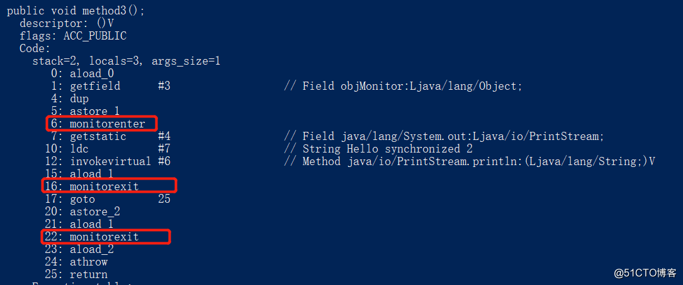The image size is (683, 285).
Task: Click the highlighted monitorenter instruction at line 6
Action: point(101,124)
